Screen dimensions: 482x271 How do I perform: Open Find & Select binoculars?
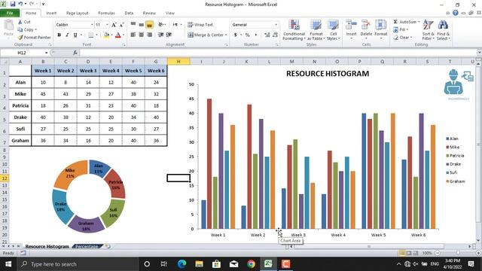tap(443, 30)
